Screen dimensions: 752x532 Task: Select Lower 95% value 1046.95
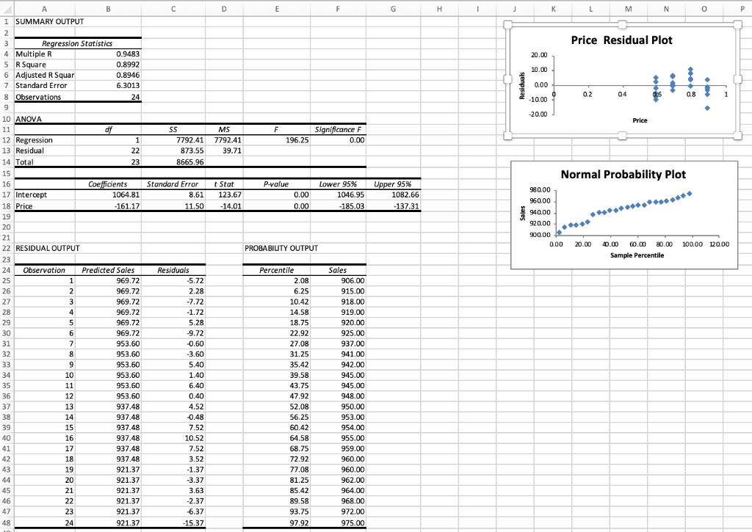click(x=338, y=194)
